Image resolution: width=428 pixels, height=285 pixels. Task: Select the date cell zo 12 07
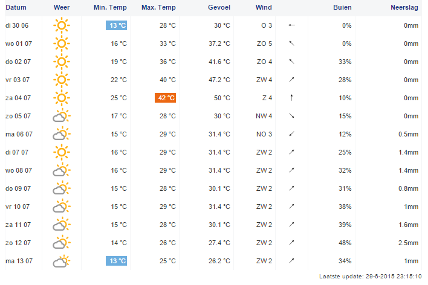pos(18,243)
